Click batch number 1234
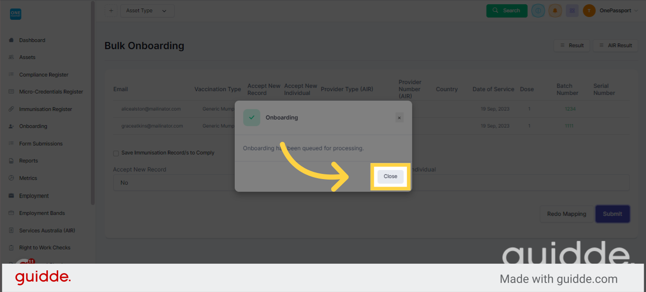 (x=570, y=109)
